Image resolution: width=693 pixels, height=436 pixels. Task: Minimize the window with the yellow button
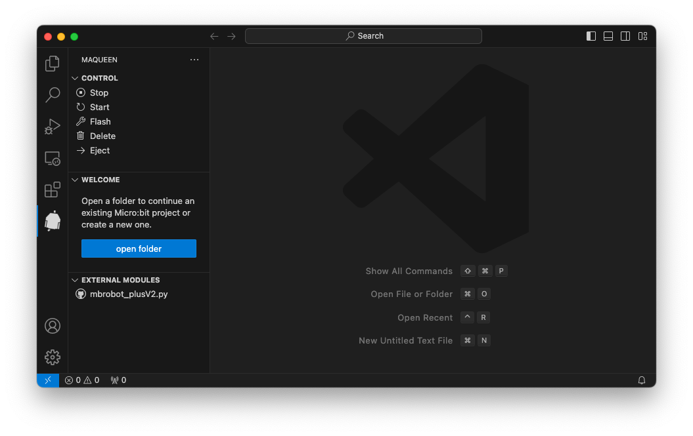pos(61,37)
